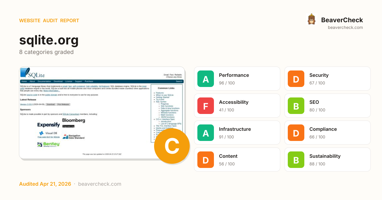
Task: Select the green B SEO grade badge
Action: coord(296,106)
